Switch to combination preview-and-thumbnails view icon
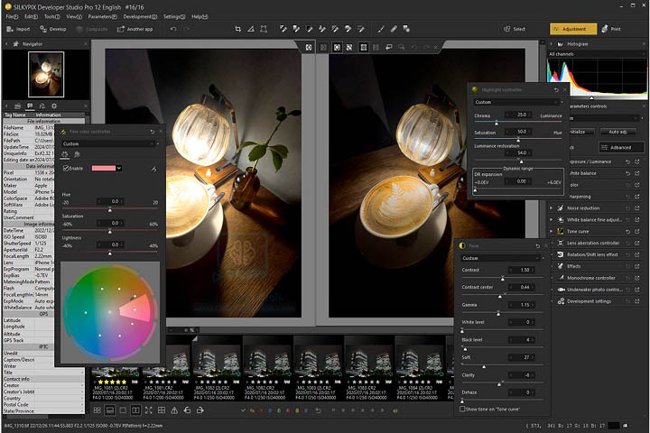Screen dimensions: 650x433 point(110,410)
